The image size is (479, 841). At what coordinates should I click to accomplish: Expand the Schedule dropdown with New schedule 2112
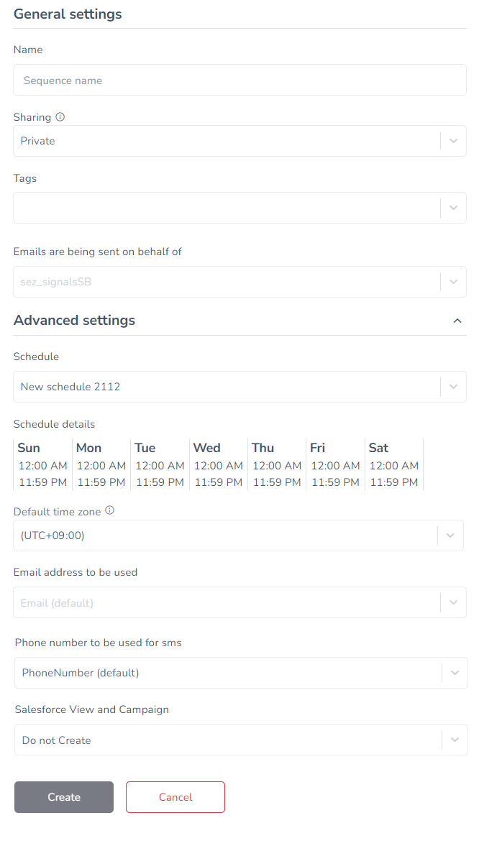point(240,387)
